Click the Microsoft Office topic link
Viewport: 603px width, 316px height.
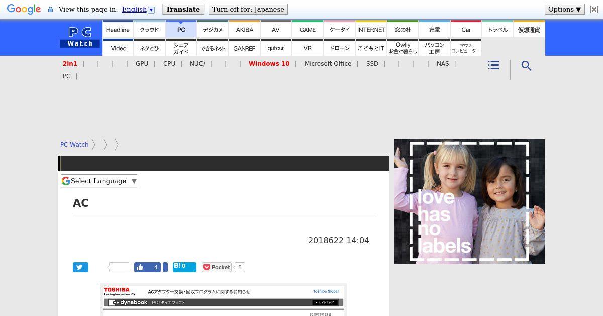click(328, 64)
